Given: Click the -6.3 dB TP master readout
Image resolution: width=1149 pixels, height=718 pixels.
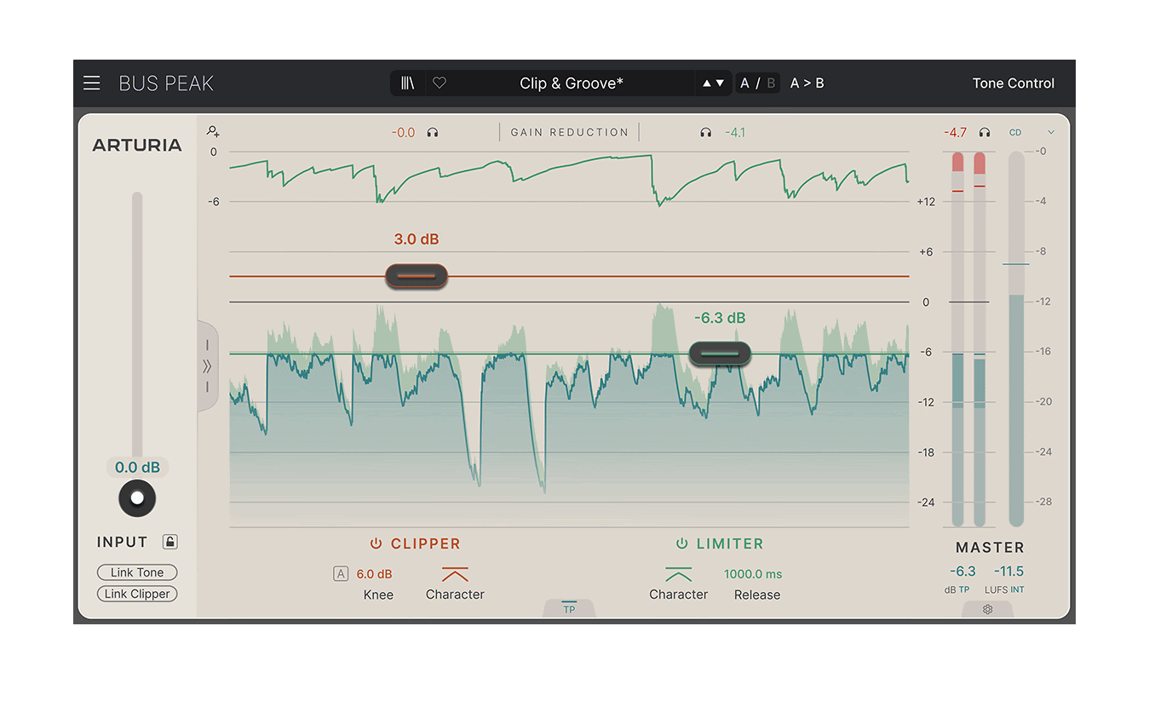Looking at the screenshot, I should [962, 572].
